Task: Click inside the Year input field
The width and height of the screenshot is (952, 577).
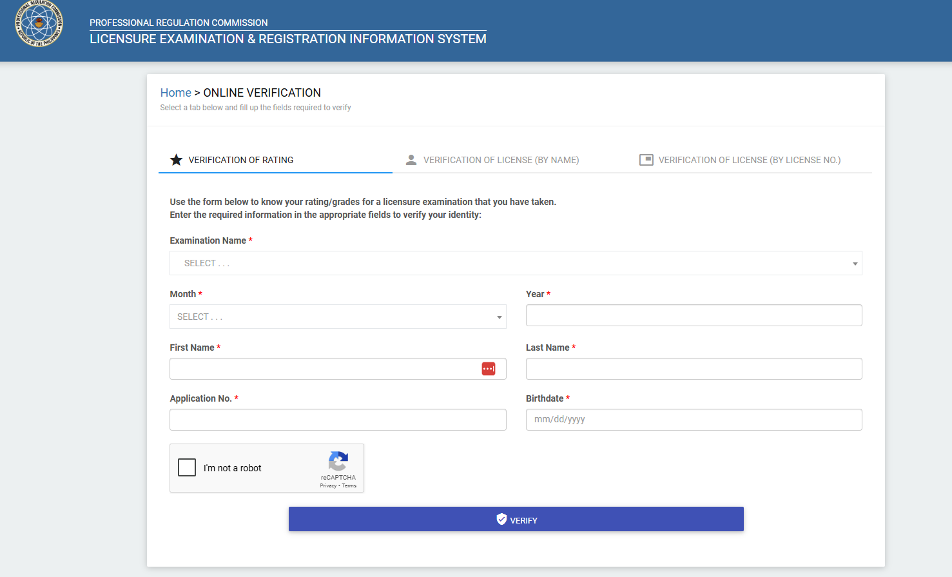Action: pos(694,315)
